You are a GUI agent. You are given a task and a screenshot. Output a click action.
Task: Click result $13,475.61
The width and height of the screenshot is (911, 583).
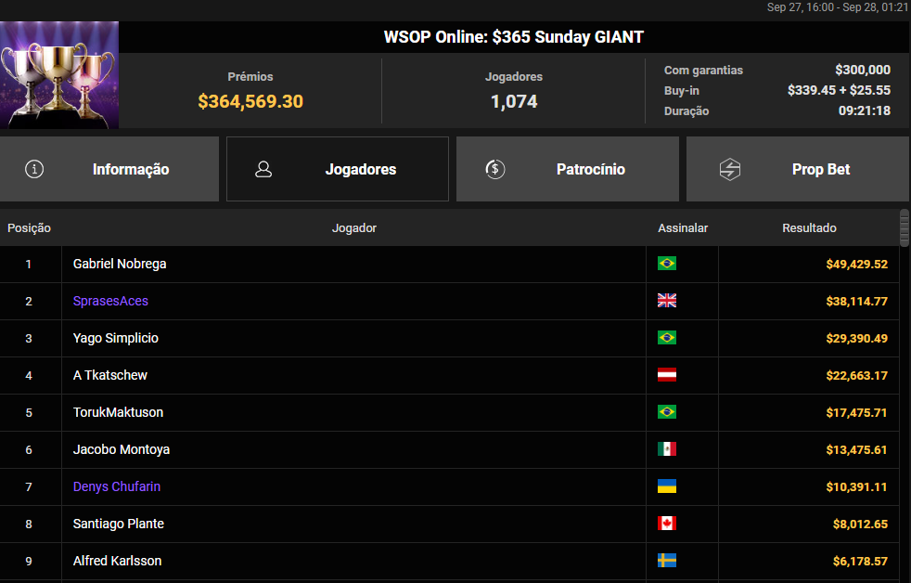pyautogui.click(x=857, y=450)
